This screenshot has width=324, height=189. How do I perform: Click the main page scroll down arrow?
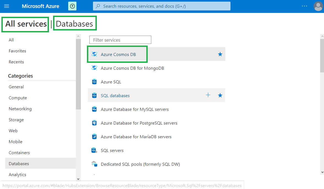[x=322, y=172]
